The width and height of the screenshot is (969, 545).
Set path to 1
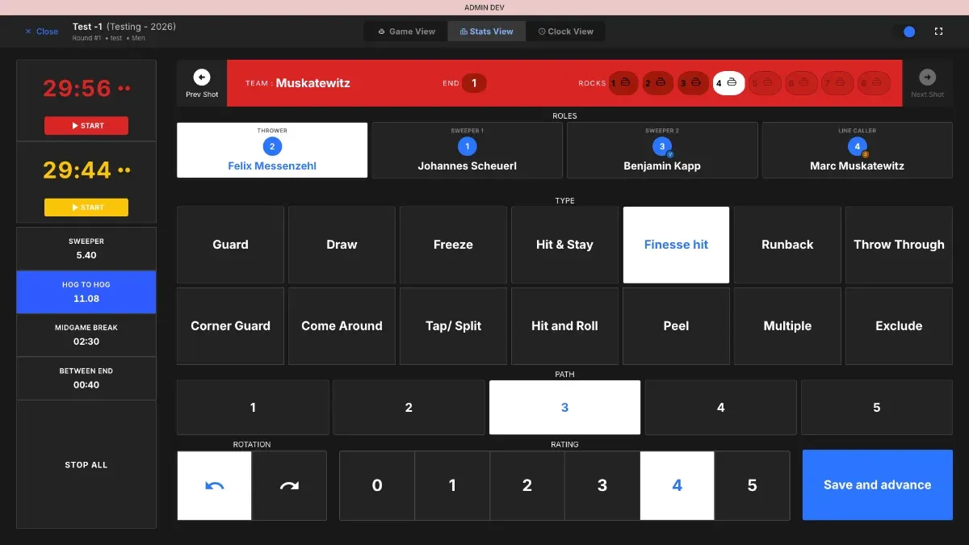click(x=253, y=408)
